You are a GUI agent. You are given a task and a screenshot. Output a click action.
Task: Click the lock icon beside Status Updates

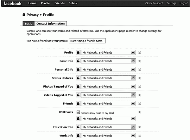click(78, 78)
